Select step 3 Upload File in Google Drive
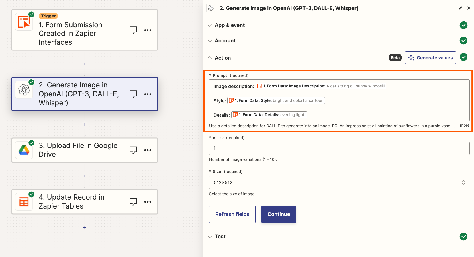 [x=85, y=150]
